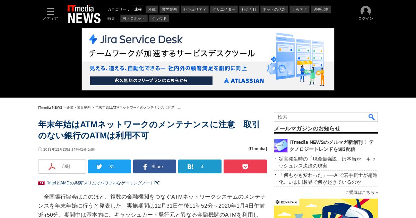416x218 pixels.
Task: Click the PDF print icon
Action: pyautogui.click(x=52, y=166)
